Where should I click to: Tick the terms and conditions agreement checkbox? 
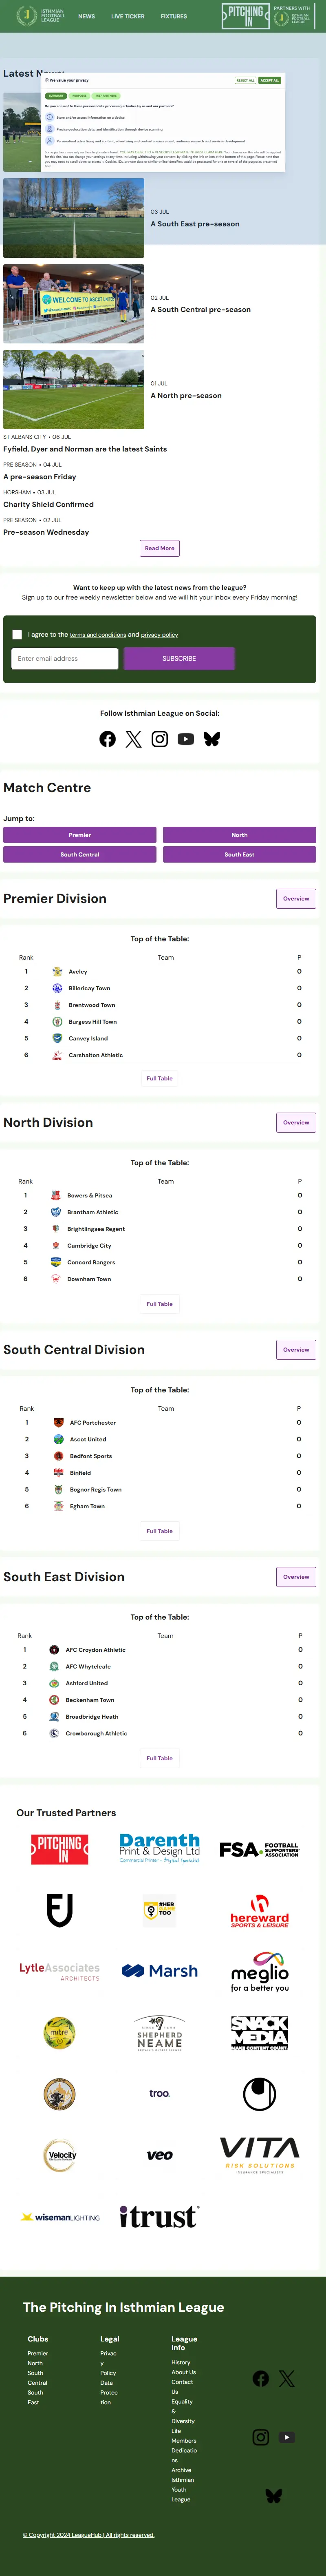click(17, 634)
